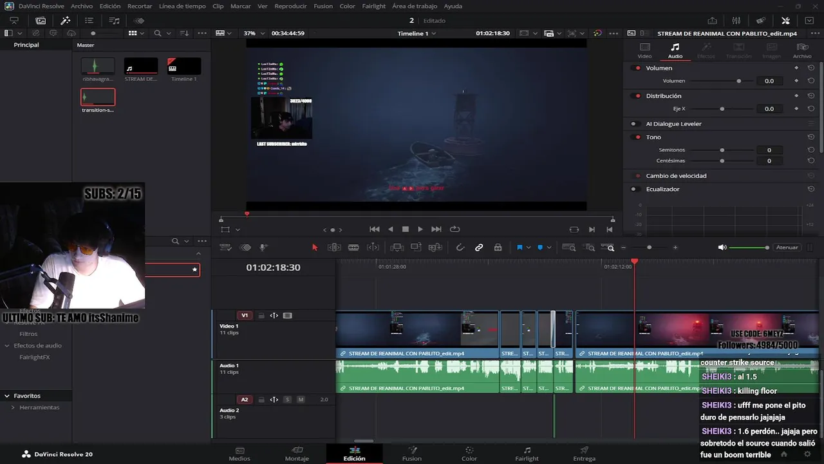Open the audio mixer icon in top bar
The height and width of the screenshot is (464, 824).
tap(736, 21)
